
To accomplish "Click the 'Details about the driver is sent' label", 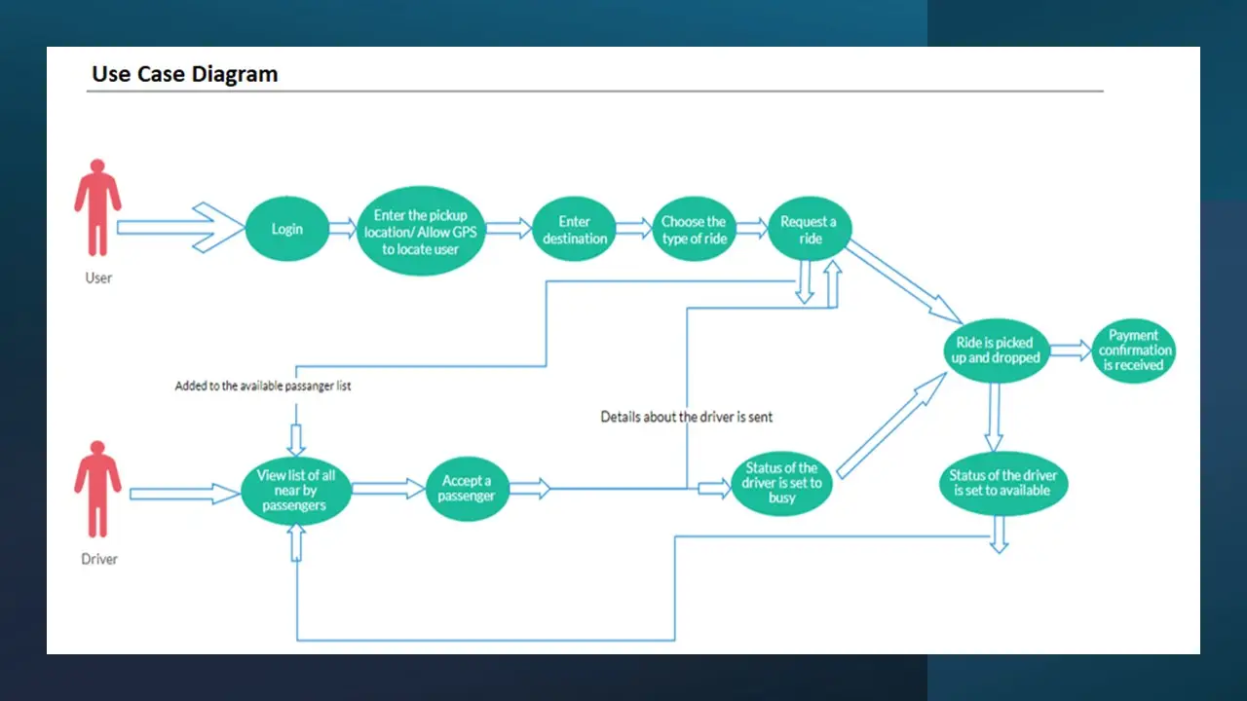I will point(686,417).
